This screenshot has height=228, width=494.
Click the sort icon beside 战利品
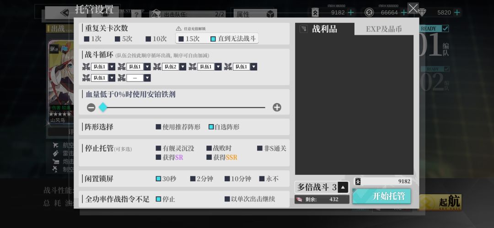pyautogui.click(x=304, y=29)
